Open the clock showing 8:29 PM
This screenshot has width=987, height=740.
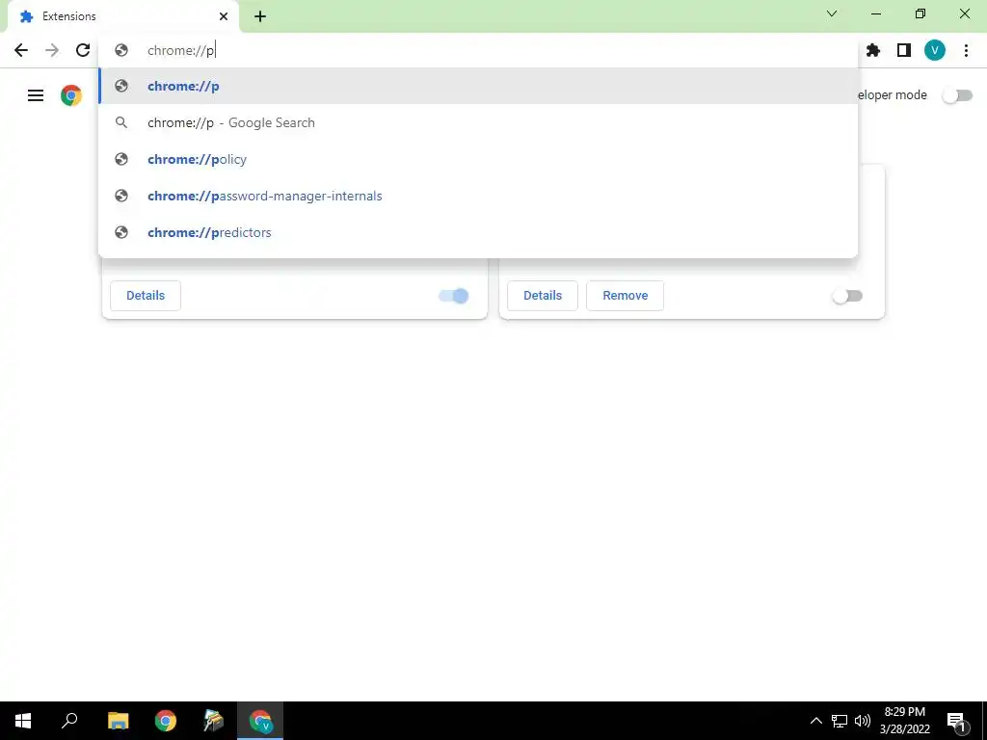[904, 721]
